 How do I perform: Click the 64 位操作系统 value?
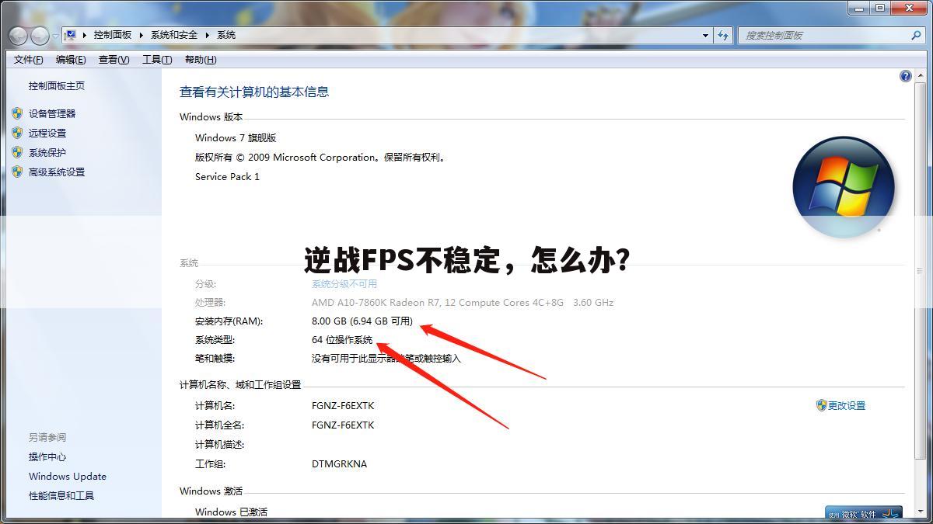[342, 340]
